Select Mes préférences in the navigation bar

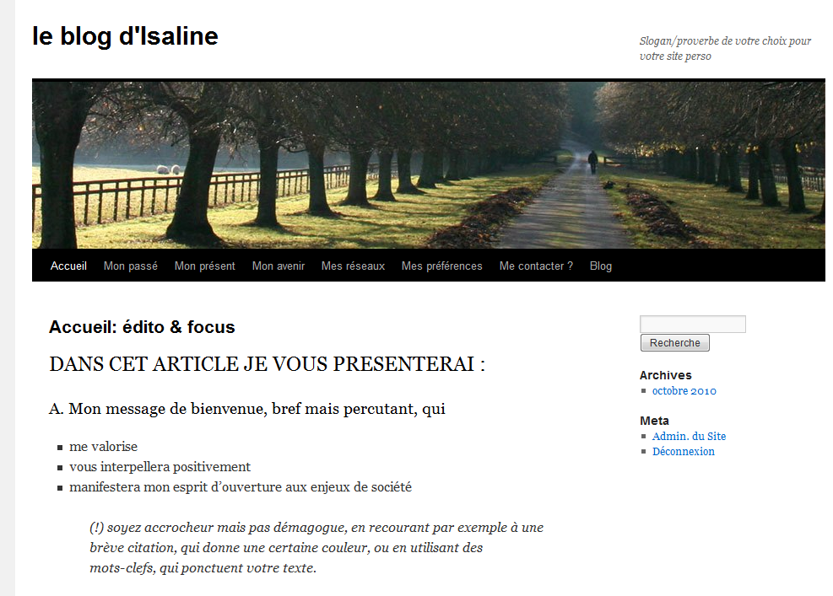point(442,266)
